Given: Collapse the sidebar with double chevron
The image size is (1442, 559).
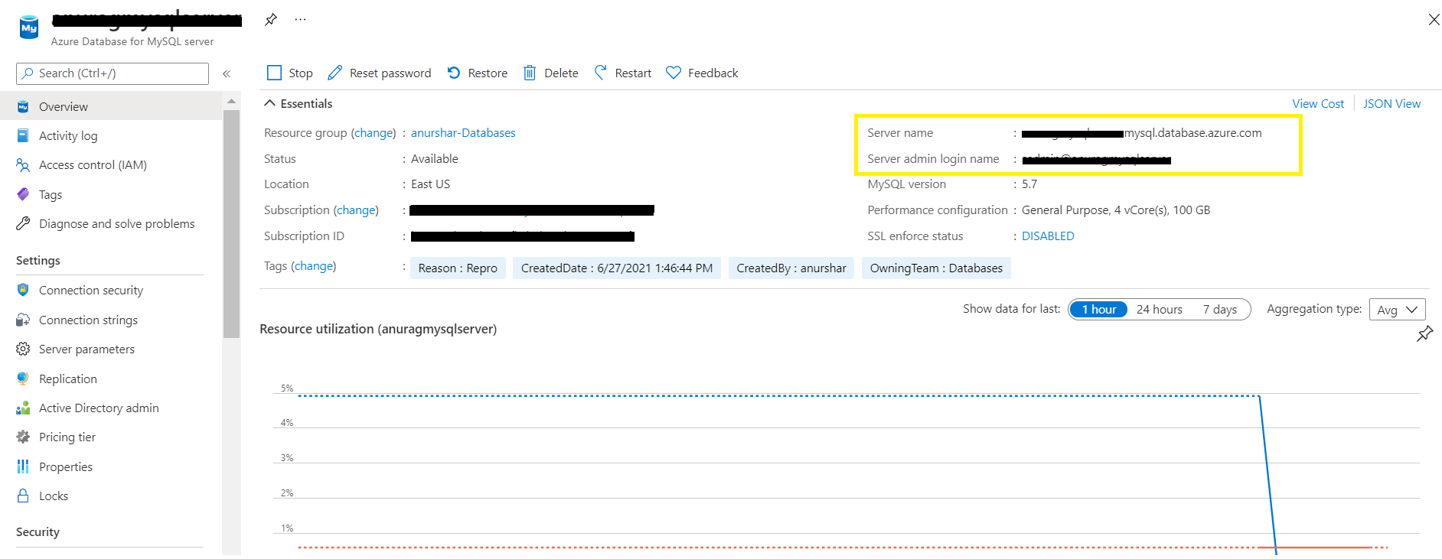Looking at the screenshot, I should tap(227, 74).
